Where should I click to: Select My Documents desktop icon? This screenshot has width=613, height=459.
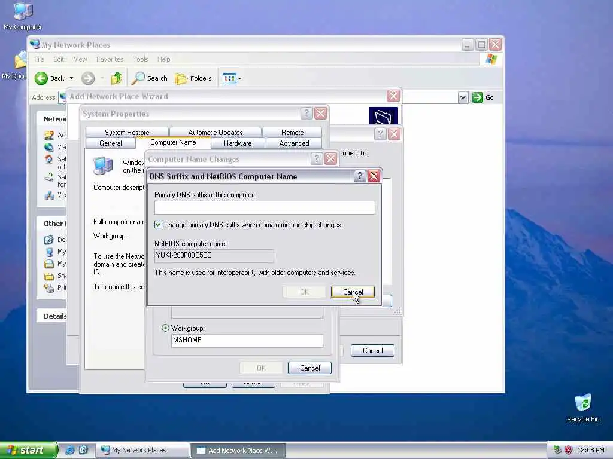[x=14, y=66]
